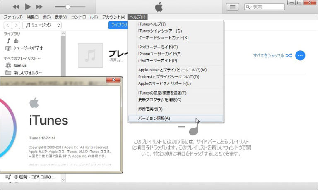Image resolution: width=318 pixels, height=190 pixels.
Task: Close the iTunes about dialog
Action: [113, 80]
